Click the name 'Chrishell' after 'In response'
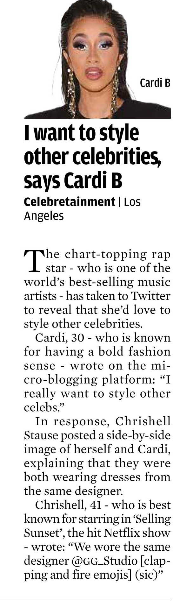 (x=143, y=421)
